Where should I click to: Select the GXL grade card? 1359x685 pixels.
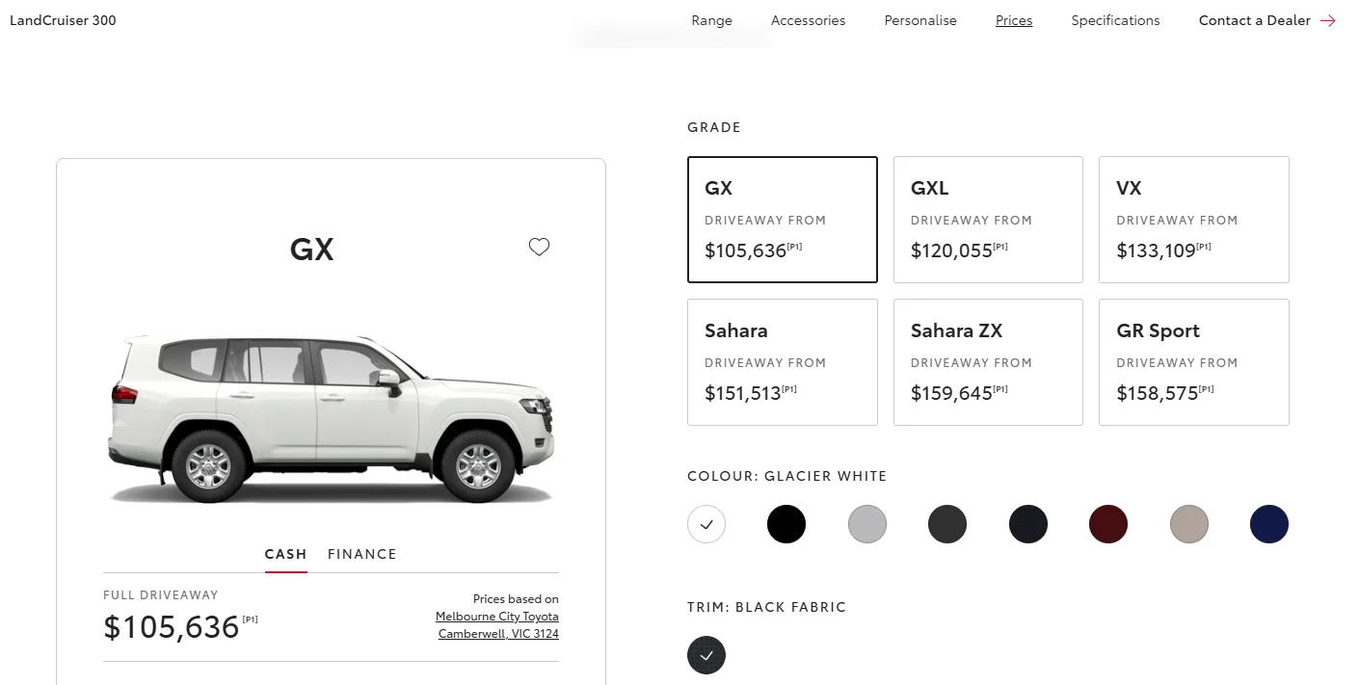[988, 220]
